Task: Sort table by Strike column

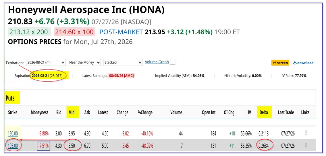Action: coord(13,113)
